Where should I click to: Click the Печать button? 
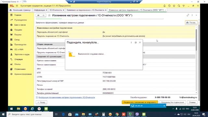pyautogui.click(x=191, y=23)
